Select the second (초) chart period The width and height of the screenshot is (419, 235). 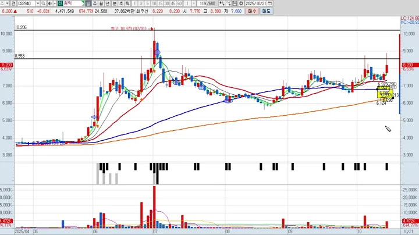click(x=121, y=3)
